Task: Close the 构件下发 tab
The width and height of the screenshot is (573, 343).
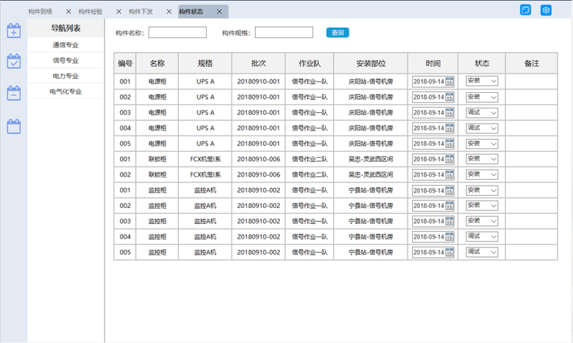Action: [169, 12]
